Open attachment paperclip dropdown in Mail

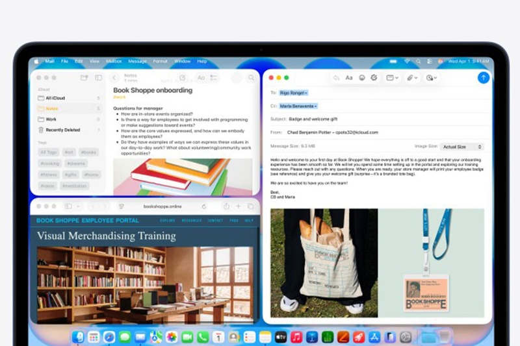[x=412, y=78]
